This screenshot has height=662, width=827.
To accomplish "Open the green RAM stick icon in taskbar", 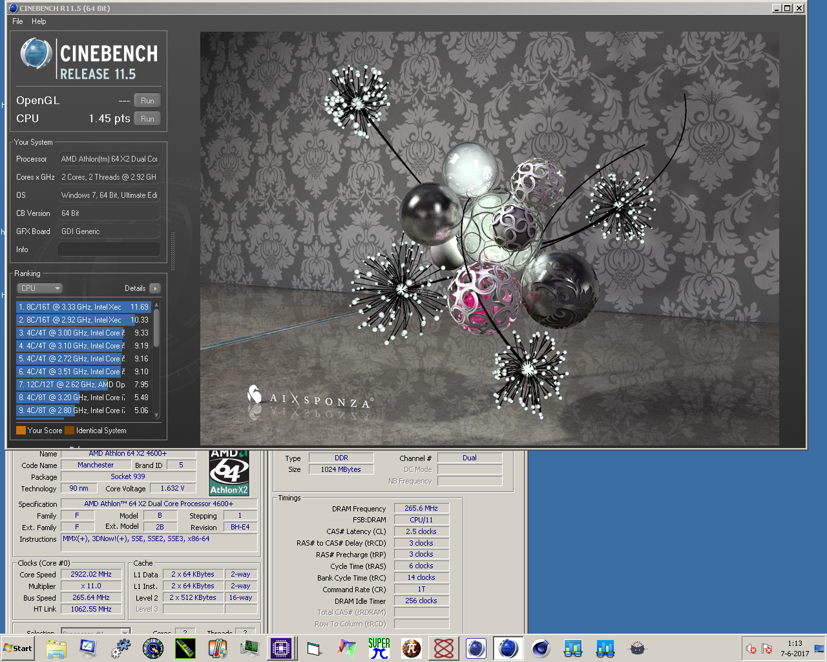I will 185,648.
